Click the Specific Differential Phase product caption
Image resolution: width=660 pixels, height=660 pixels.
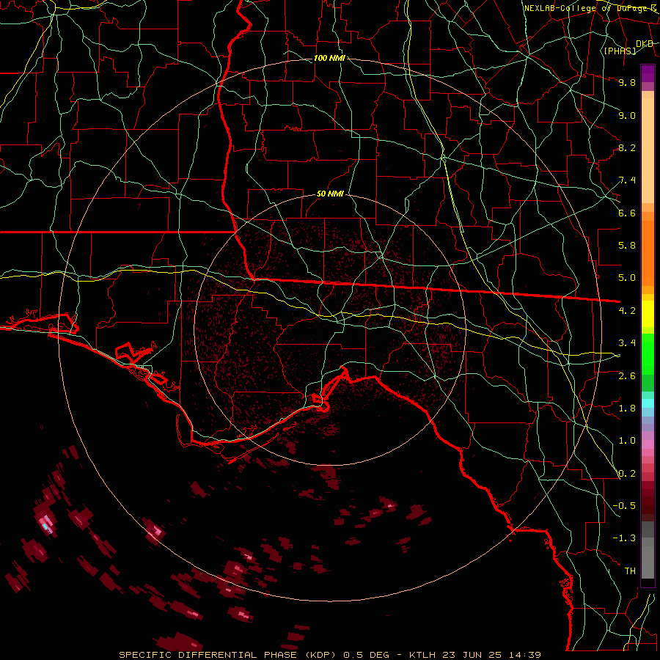[x=329, y=655]
